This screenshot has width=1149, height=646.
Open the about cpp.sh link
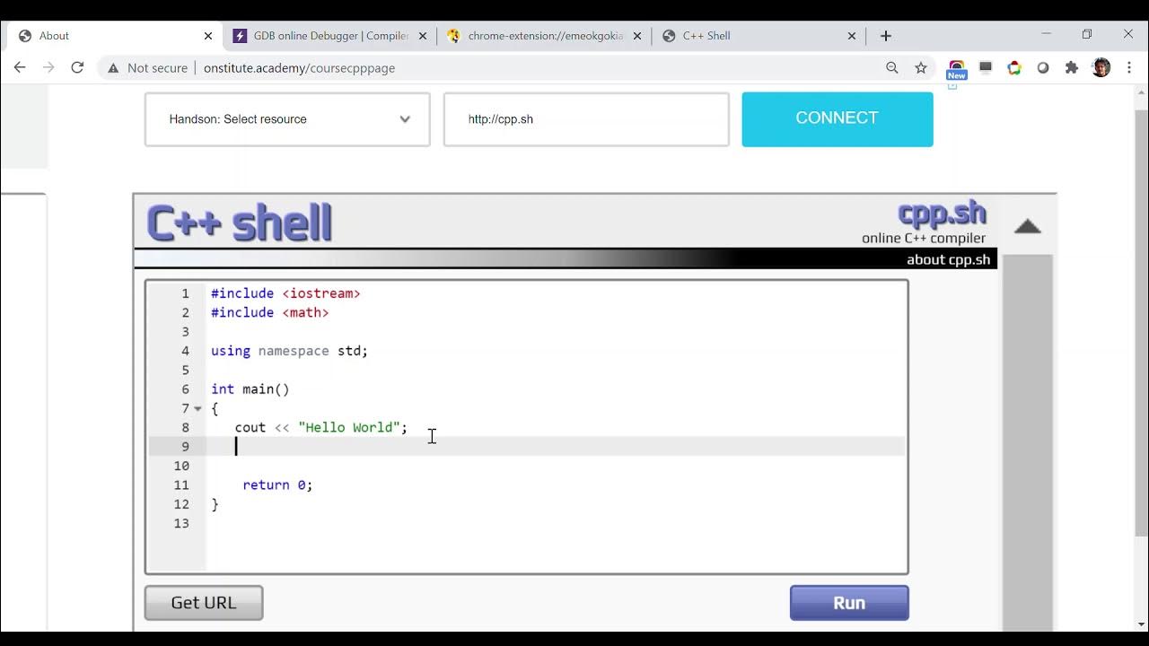point(948,259)
